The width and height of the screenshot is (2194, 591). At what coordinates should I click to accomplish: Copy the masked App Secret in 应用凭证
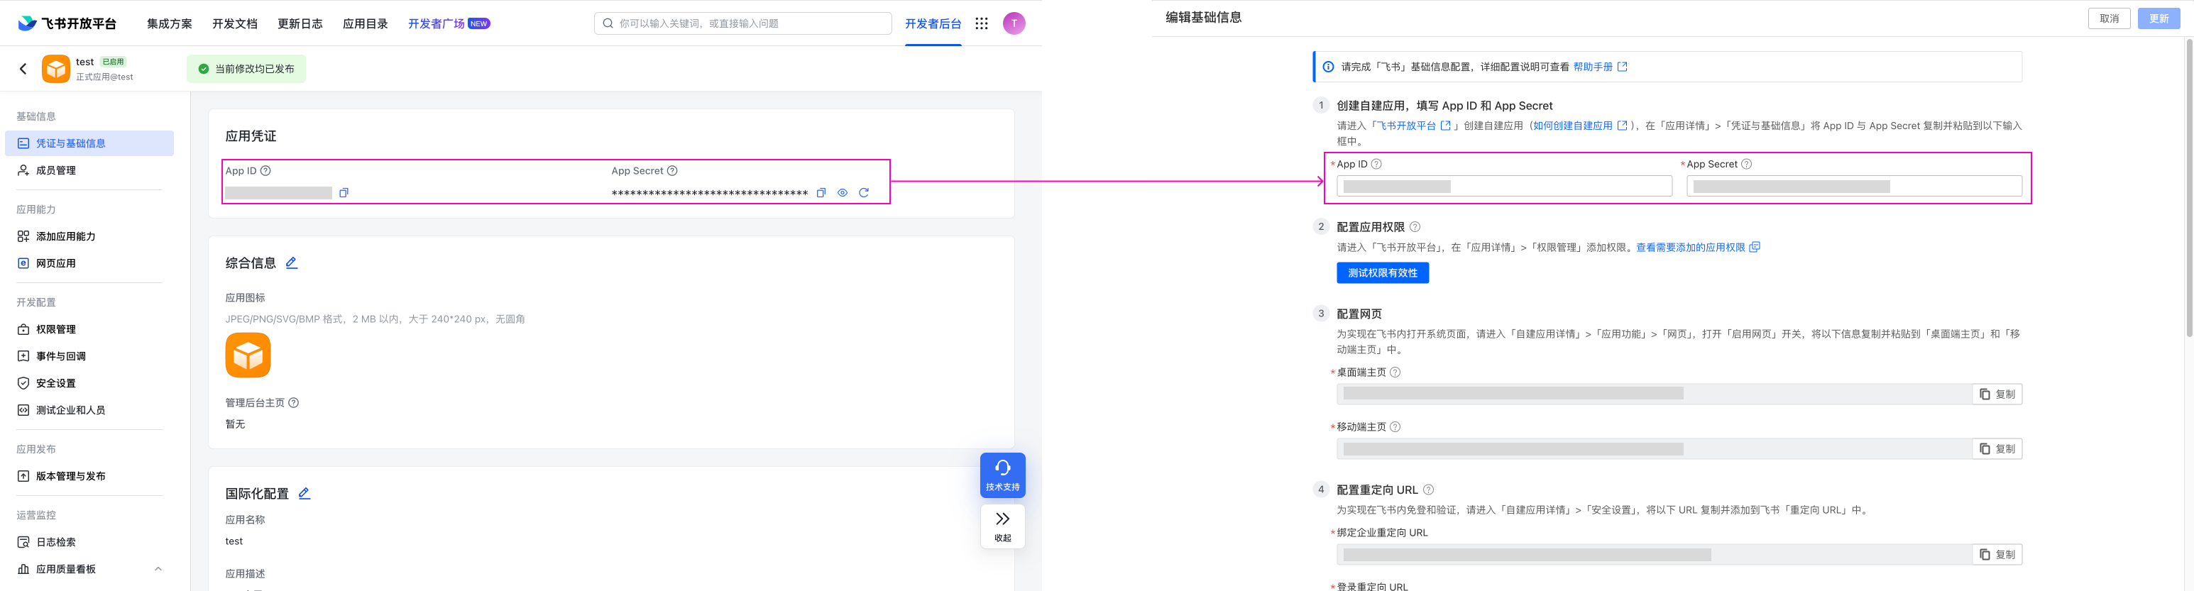(x=821, y=192)
